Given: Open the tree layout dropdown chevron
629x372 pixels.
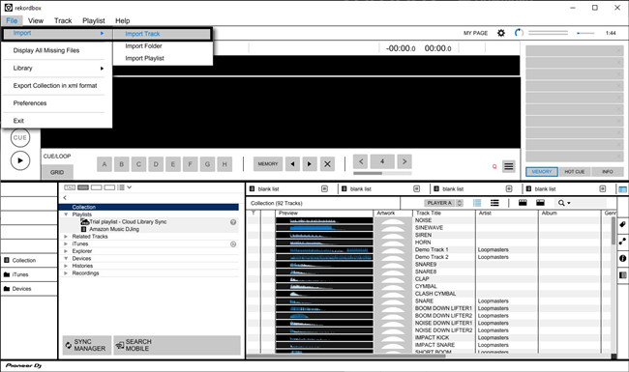Looking at the screenshot, I should [x=129, y=187].
